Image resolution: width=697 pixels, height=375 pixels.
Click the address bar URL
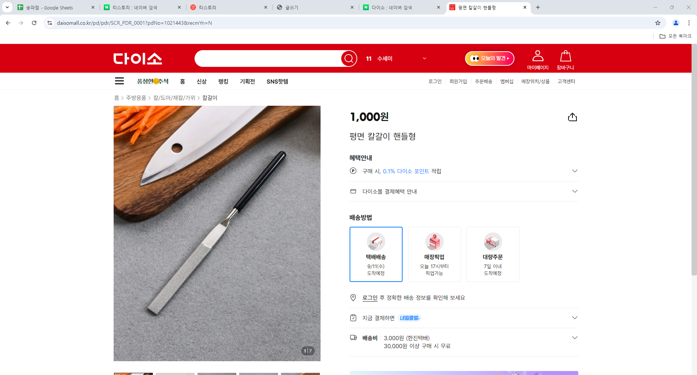(134, 23)
